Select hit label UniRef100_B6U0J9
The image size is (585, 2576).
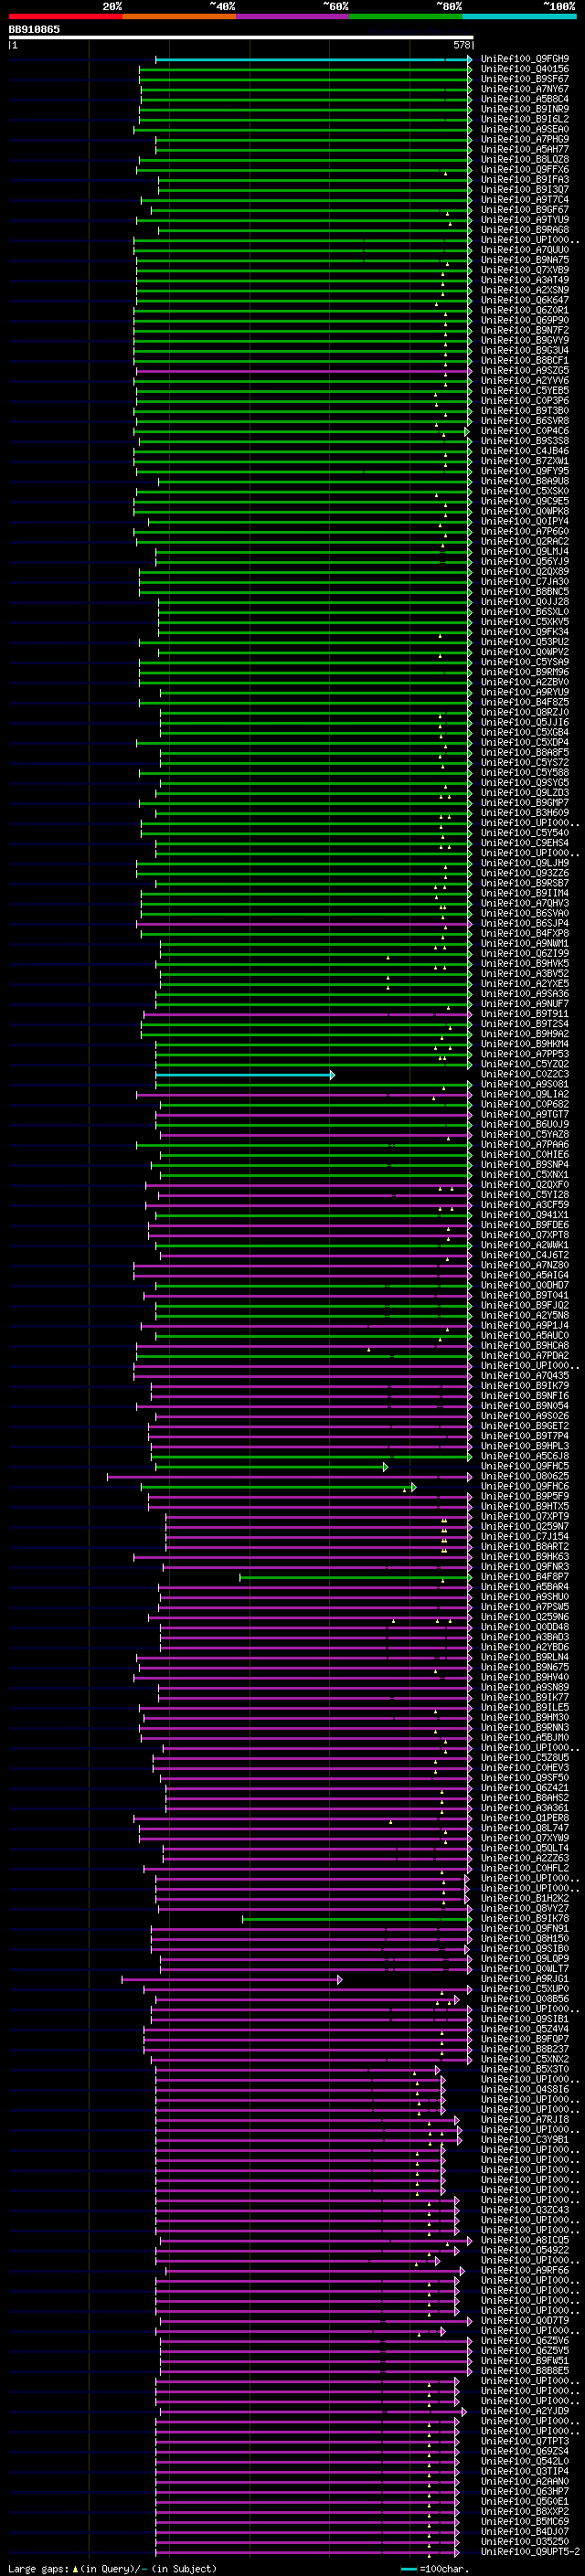525,1124
